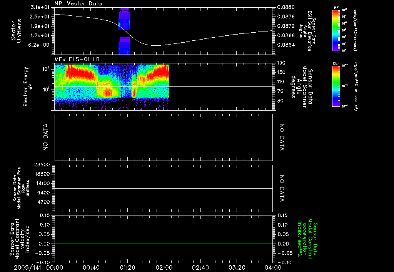Click the green zero line in velocity panel
The image size is (394, 272).
(164, 244)
